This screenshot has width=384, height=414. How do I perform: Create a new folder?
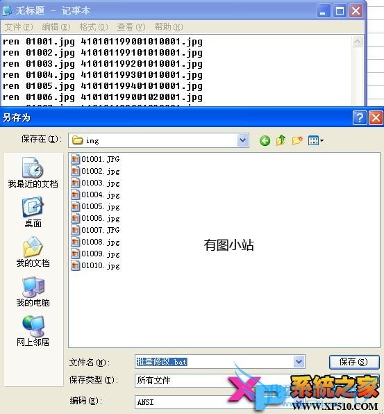click(x=297, y=140)
